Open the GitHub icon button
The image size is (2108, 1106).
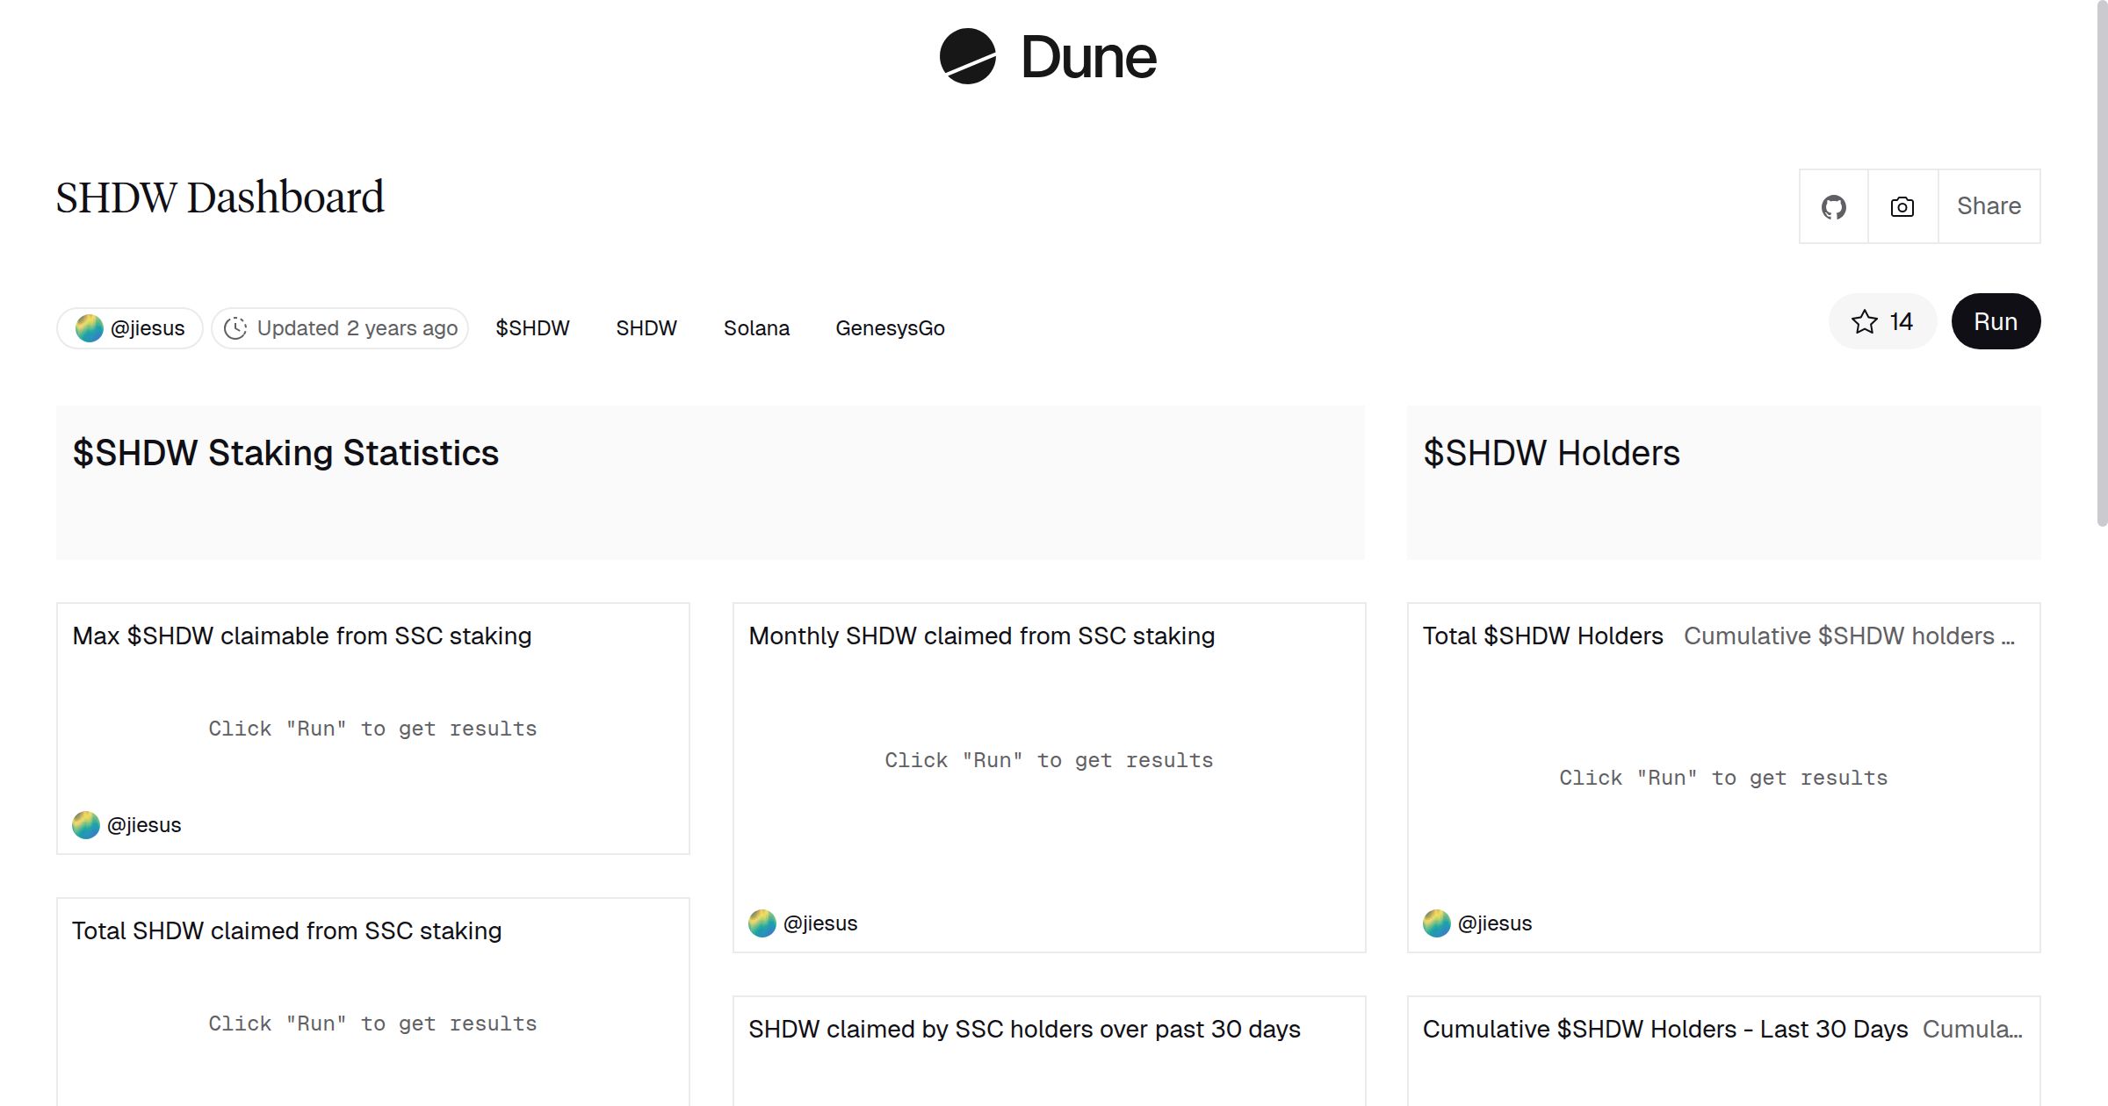coord(1833,207)
